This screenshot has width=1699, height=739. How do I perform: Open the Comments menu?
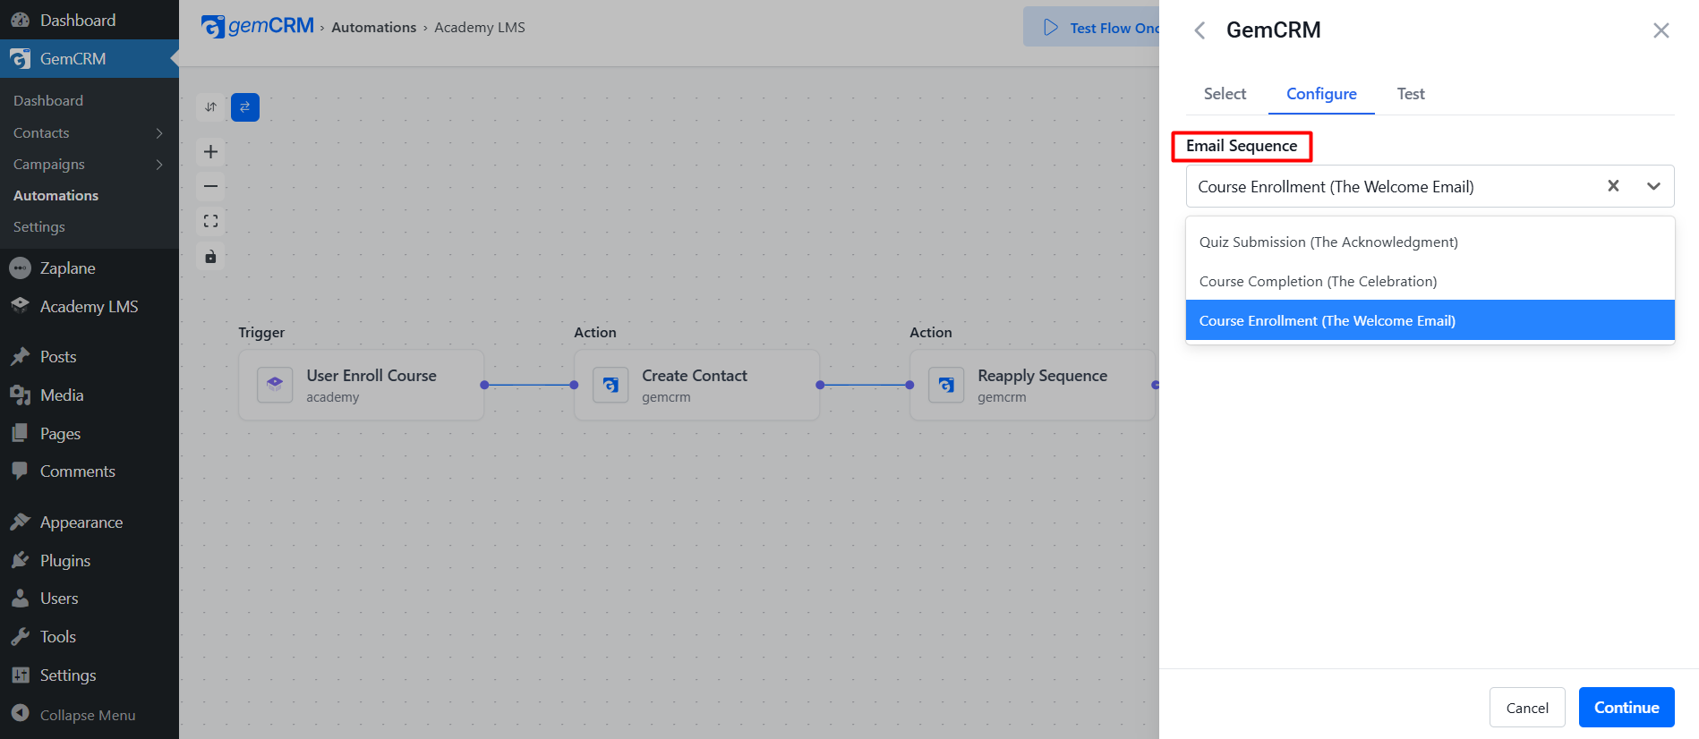(90, 471)
